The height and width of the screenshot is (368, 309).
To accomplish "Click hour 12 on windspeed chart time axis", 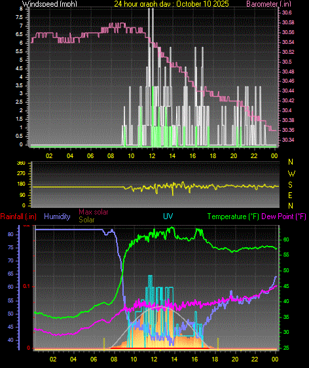I will pyautogui.click(x=152, y=156).
